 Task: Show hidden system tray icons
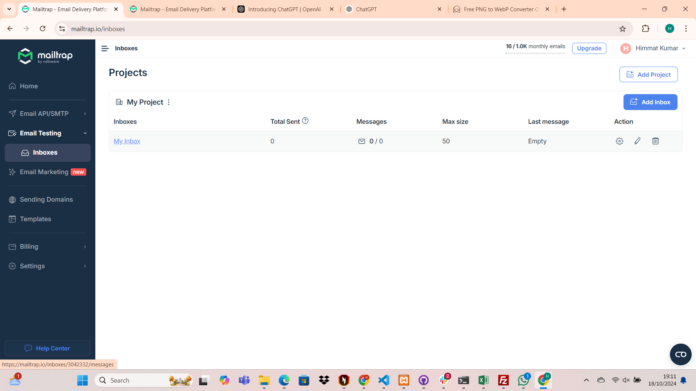coord(586,380)
